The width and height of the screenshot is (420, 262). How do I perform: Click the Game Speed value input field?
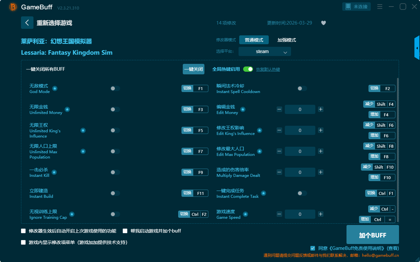pyautogui.click(x=300, y=214)
